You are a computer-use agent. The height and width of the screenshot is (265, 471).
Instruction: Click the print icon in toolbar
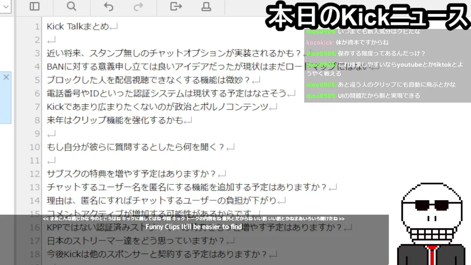206,6
